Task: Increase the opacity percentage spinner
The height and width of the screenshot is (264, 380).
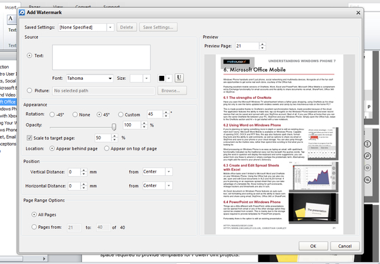Action: [x=144, y=123]
